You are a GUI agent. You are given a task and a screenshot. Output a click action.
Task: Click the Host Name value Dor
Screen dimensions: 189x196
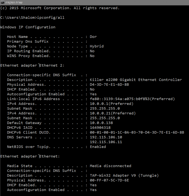pyautogui.click(x=93, y=37)
